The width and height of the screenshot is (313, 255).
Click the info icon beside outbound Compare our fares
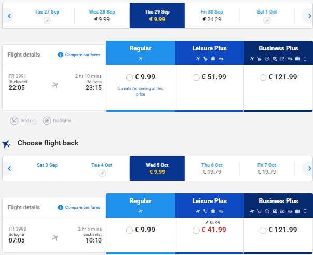61,55
